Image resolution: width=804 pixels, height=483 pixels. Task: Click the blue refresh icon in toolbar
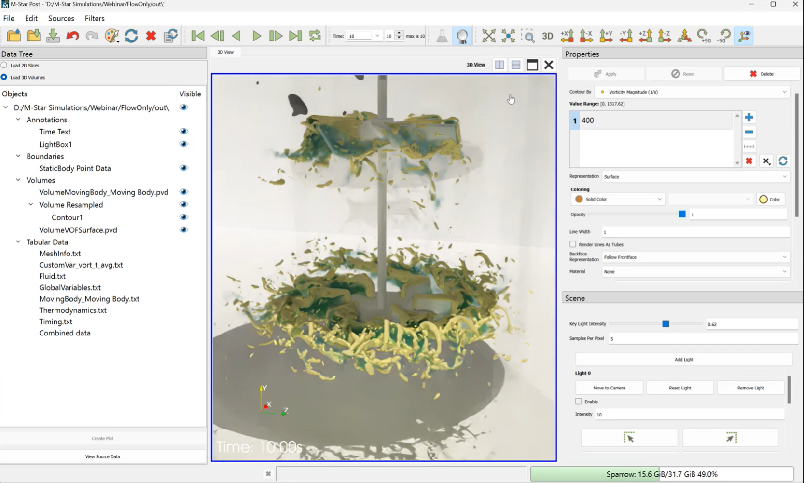point(131,36)
